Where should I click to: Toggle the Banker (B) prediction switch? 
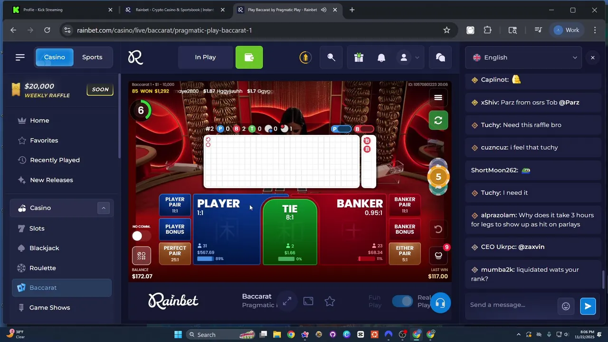364,129
